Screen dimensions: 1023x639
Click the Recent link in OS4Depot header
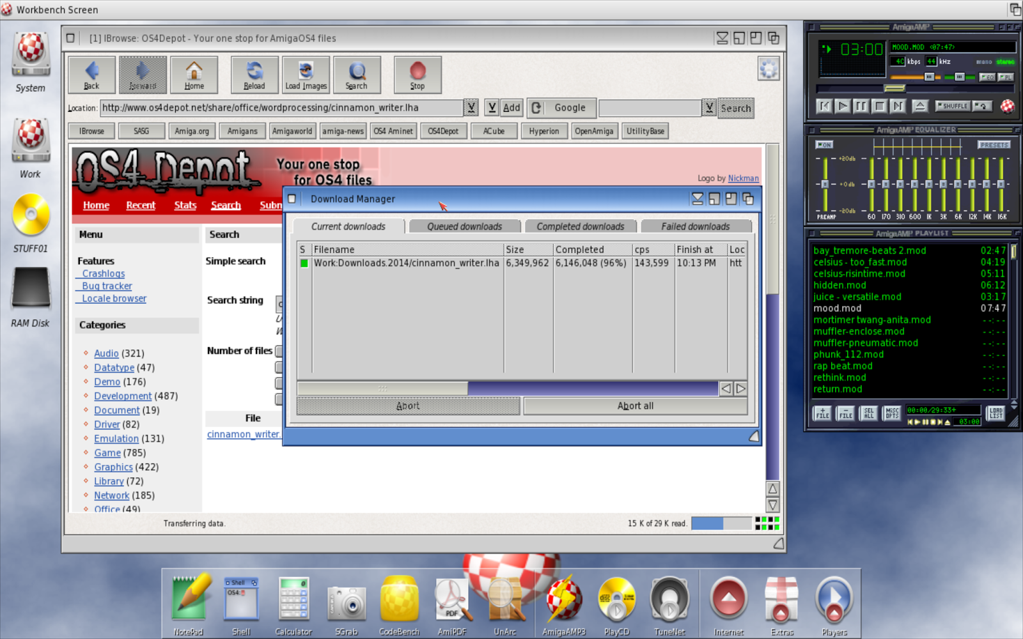pyautogui.click(x=141, y=205)
